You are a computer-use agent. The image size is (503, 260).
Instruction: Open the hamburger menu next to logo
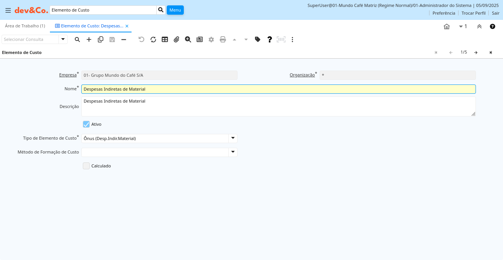click(x=8, y=10)
